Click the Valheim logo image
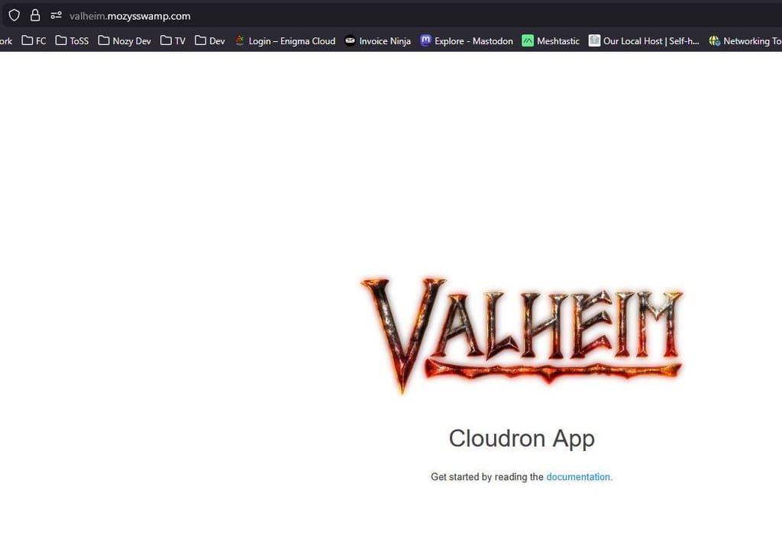The width and height of the screenshot is (782, 538). tap(522, 333)
